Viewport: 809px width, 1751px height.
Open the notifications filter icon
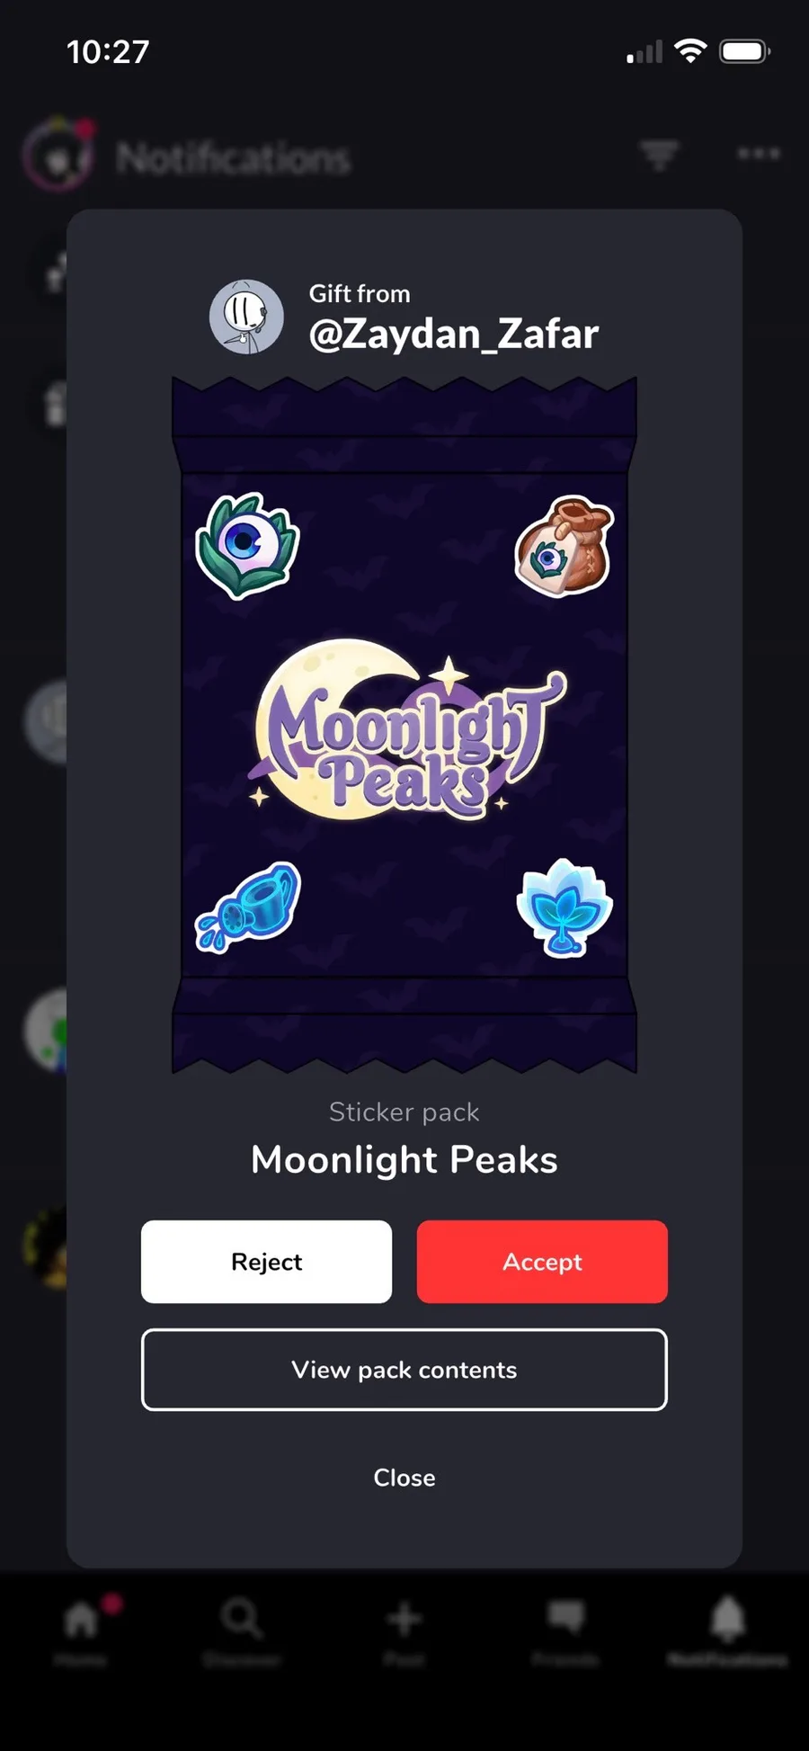[x=659, y=155]
